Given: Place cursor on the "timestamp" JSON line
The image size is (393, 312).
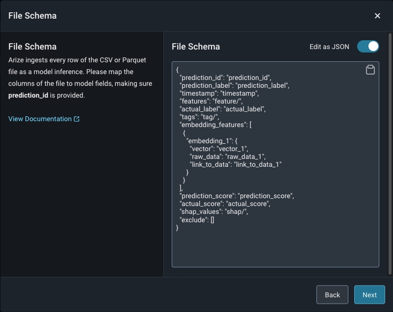Looking at the screenshot, I should [219, 93].
